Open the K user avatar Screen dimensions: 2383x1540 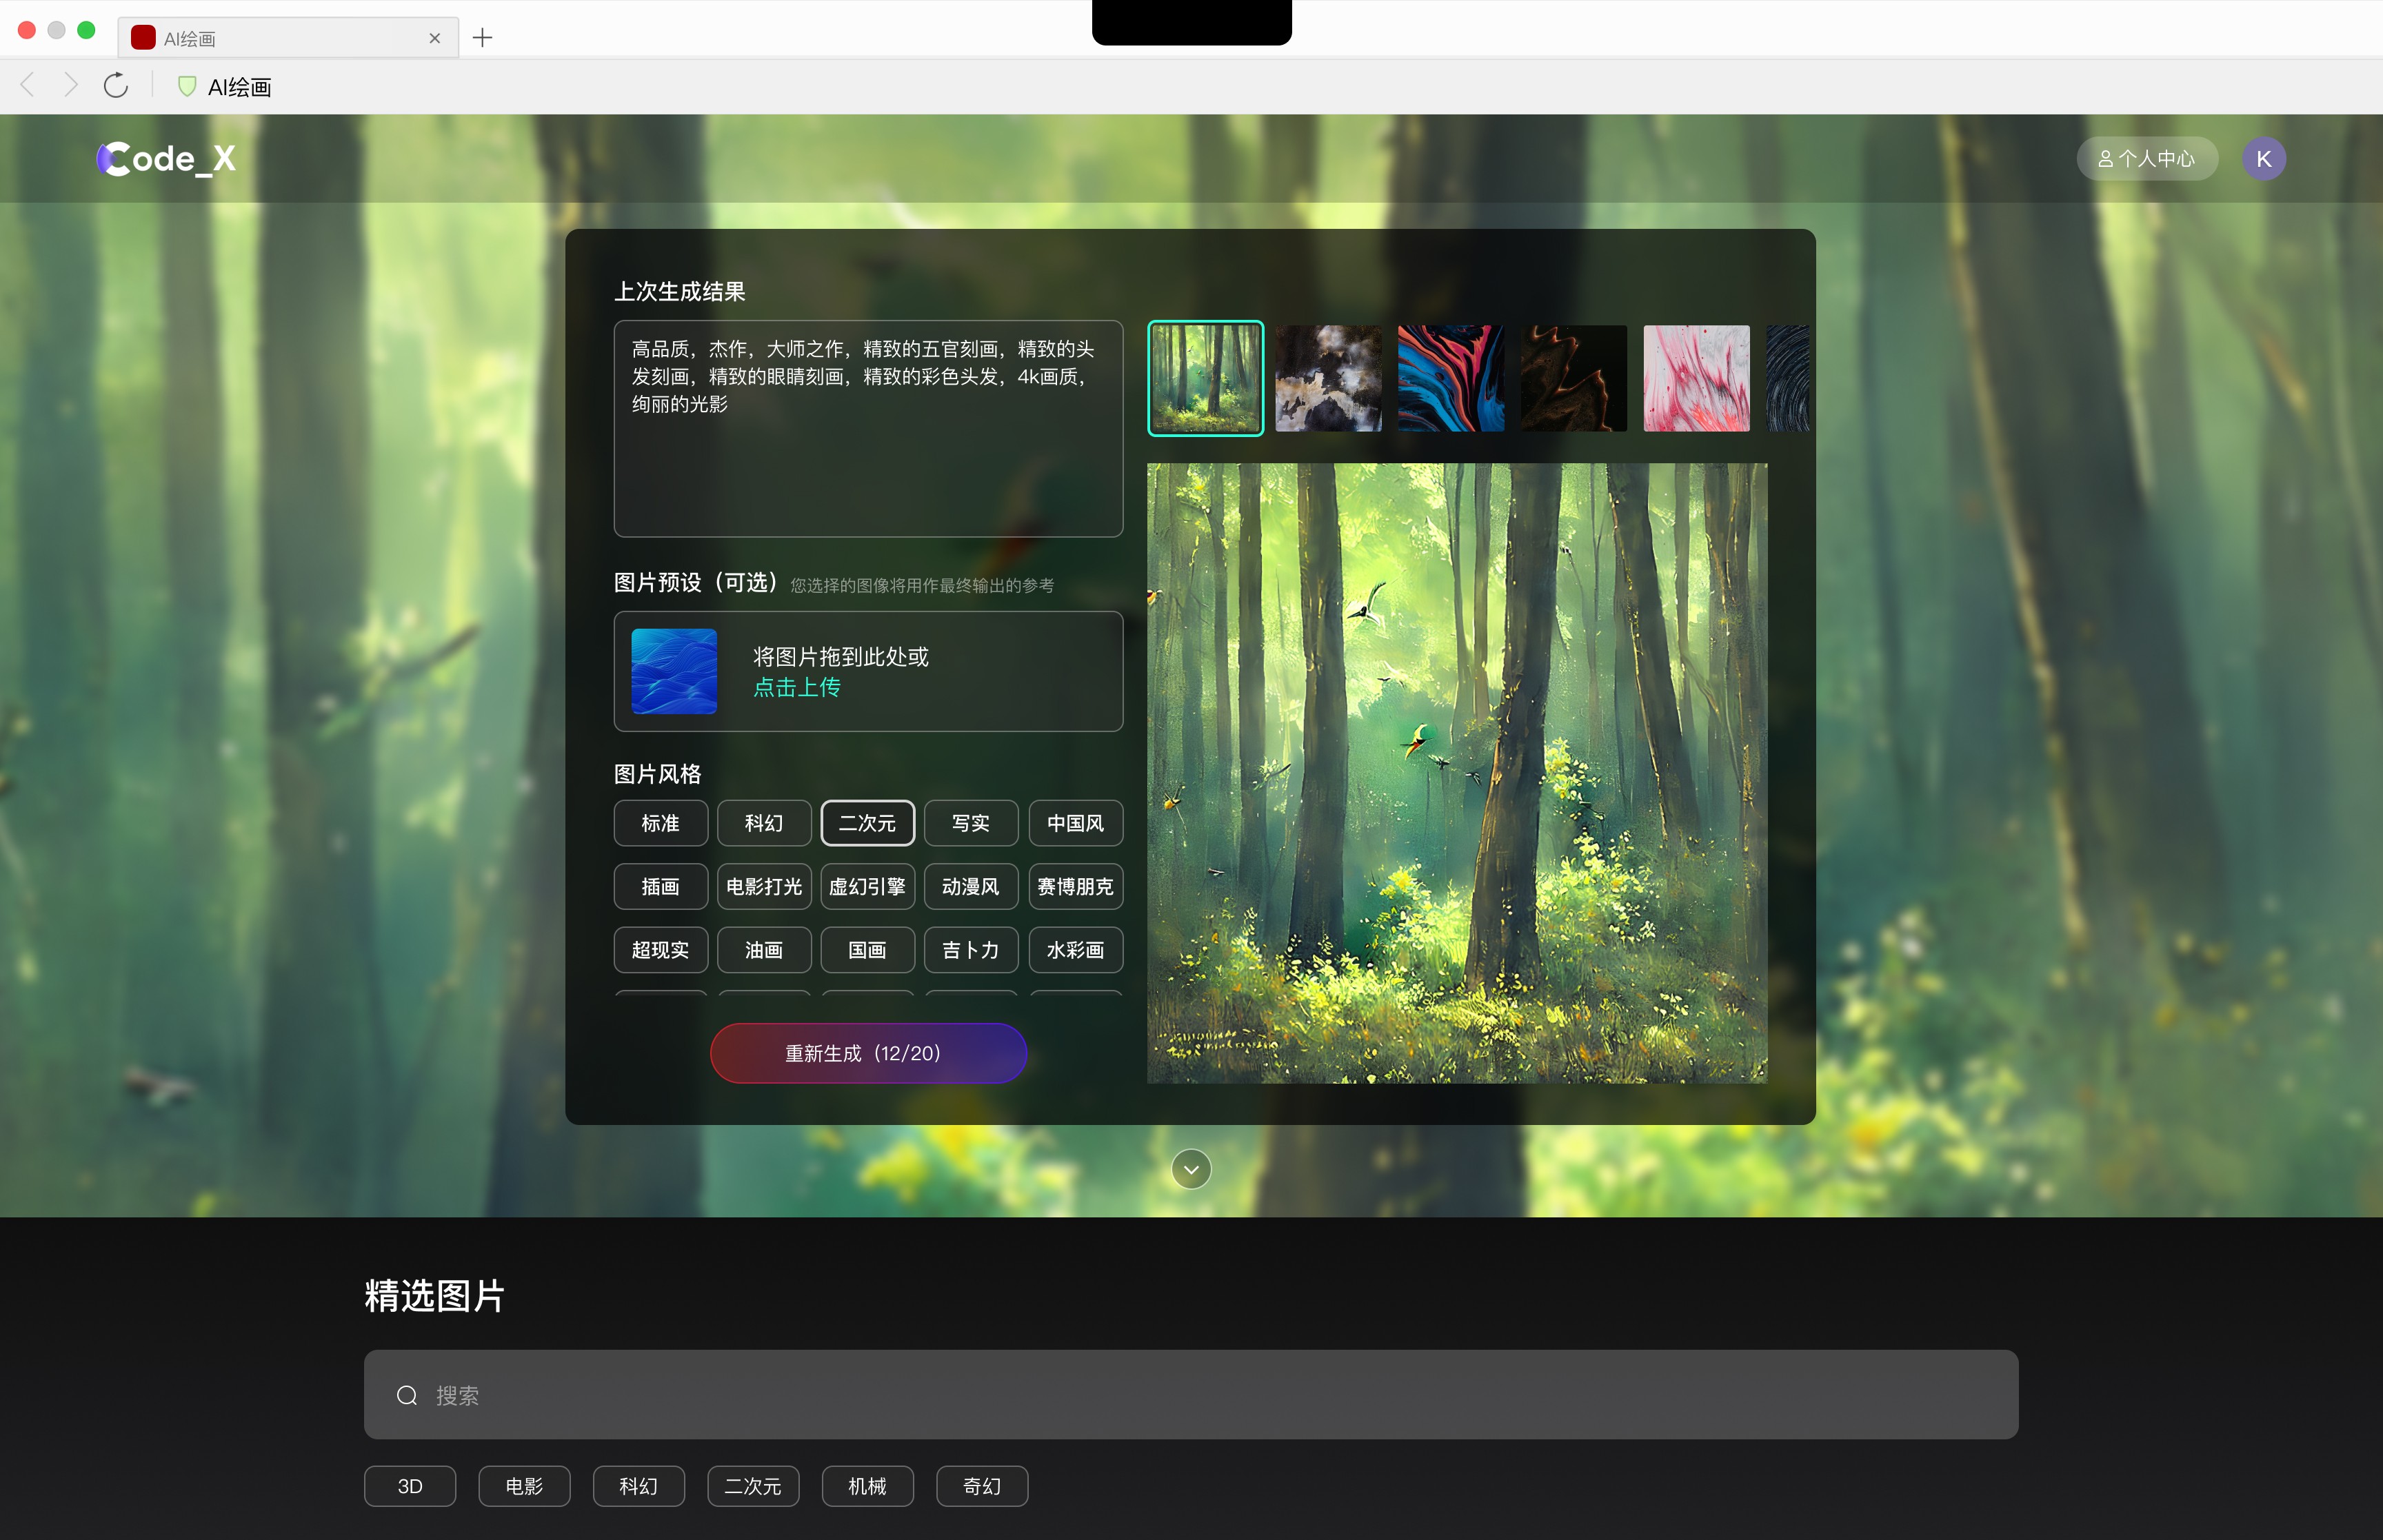(x=2263, y=158)
